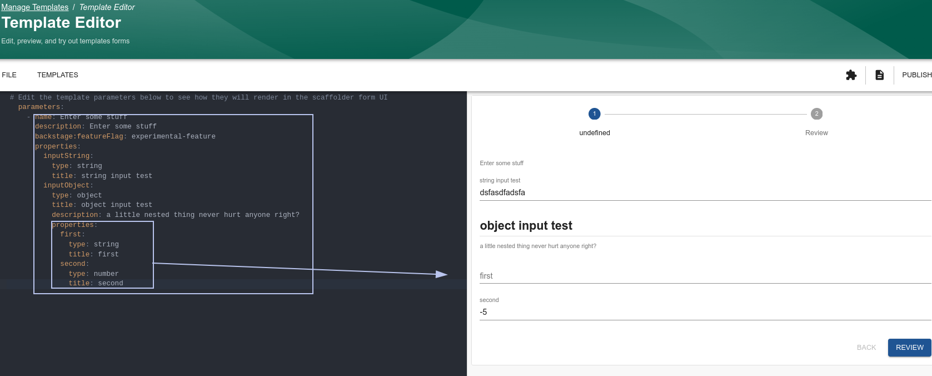Place cursor on backstage:featureFlag code line
The image size is (932, 376).
coord(125,137)
